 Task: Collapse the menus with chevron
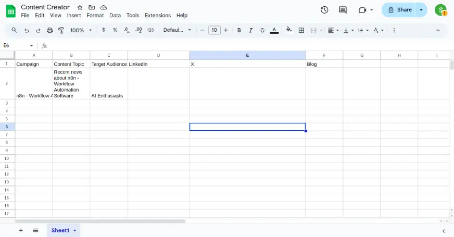438,30
